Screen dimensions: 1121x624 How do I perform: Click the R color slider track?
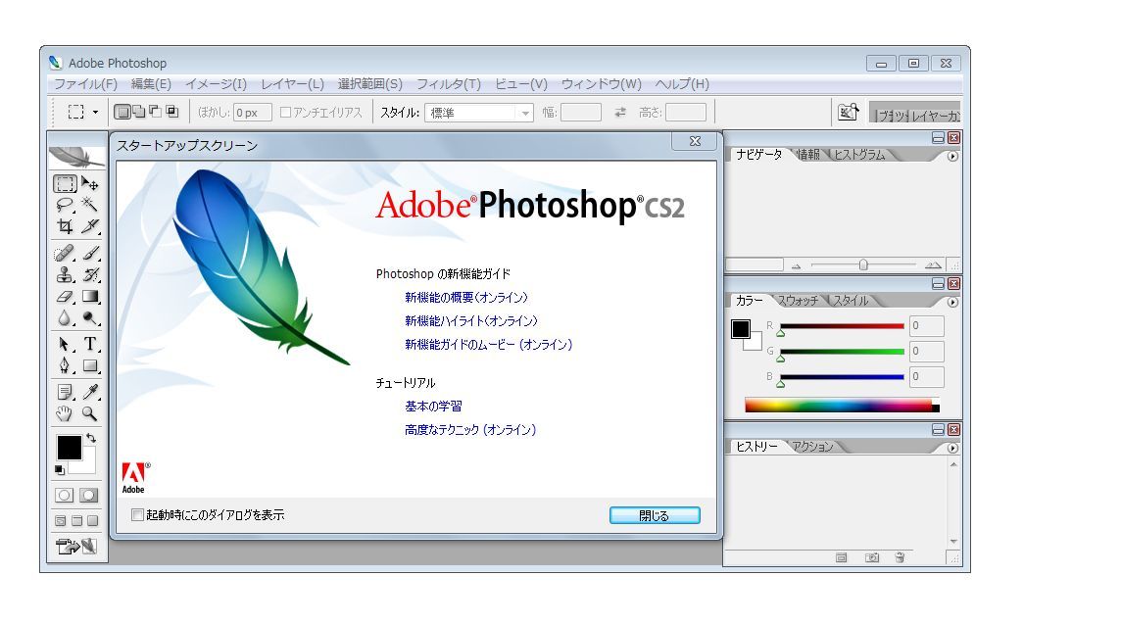tap(842, 326)
